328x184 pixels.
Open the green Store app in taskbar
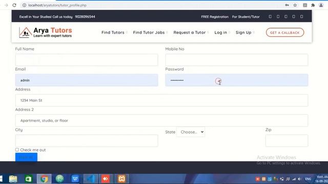point(29,179)
